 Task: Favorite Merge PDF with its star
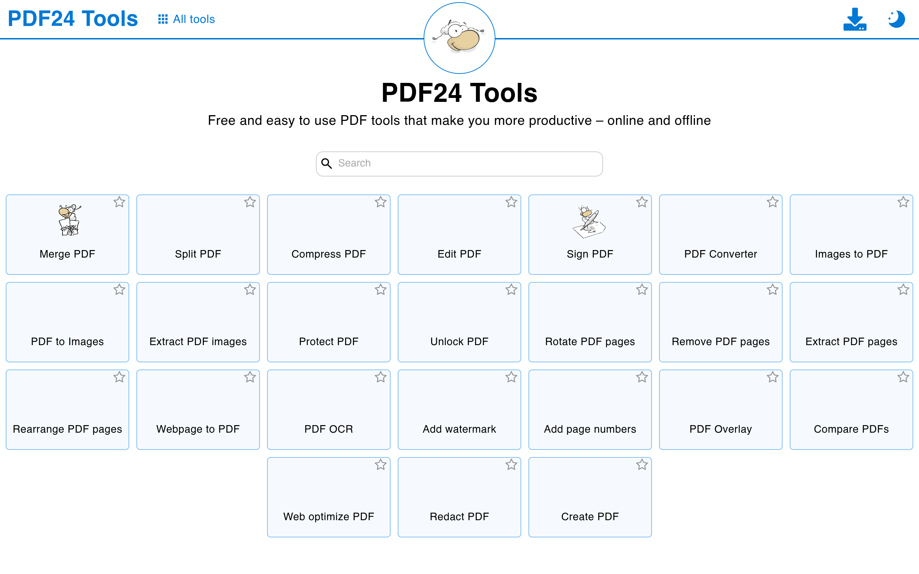click(119, 202)
